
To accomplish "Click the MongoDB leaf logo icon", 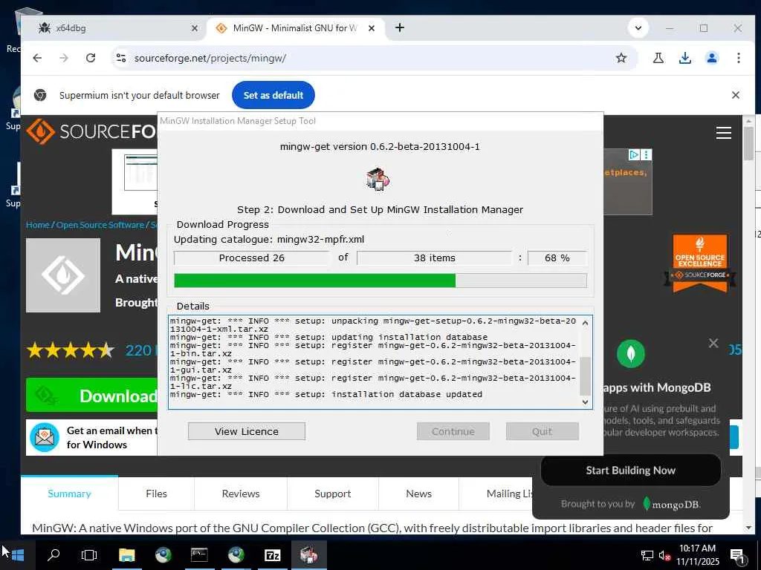I will (x=630, y=354).
